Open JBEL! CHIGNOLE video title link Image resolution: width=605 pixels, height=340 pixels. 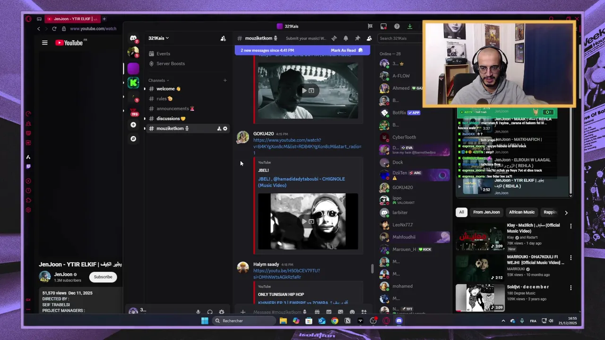pos(302,182)
